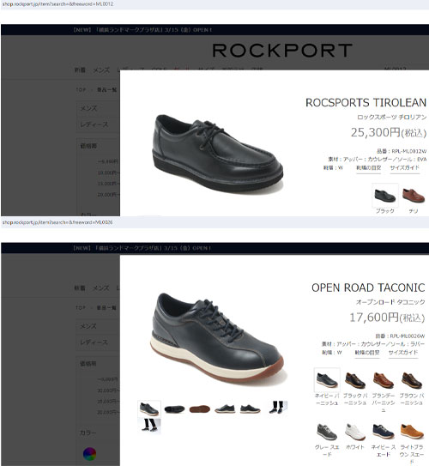Select ブラック color thumbnail for the Tirolean

385,196
